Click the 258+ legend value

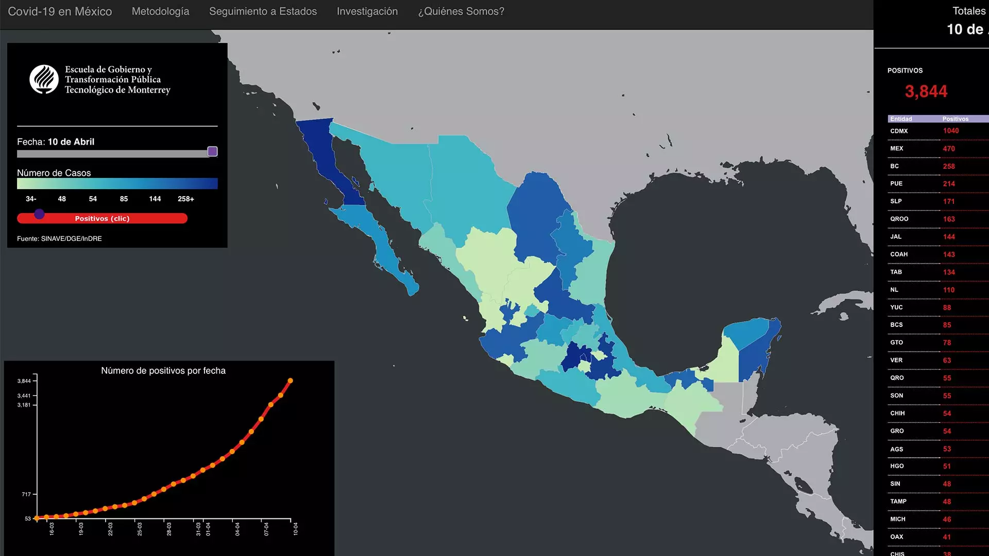(x=186, y=199)
